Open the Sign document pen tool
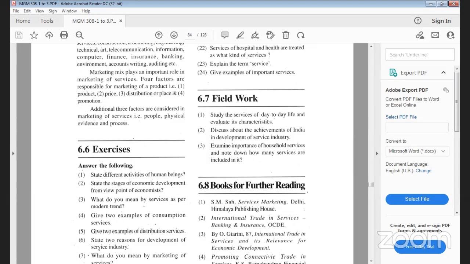470x264 pixels. pyautogui.click(x=255, y=35)
